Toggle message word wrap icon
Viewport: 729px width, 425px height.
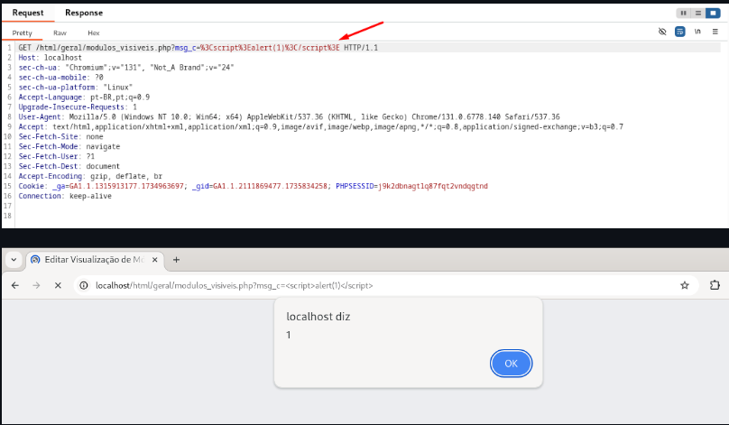pos(679,32)
